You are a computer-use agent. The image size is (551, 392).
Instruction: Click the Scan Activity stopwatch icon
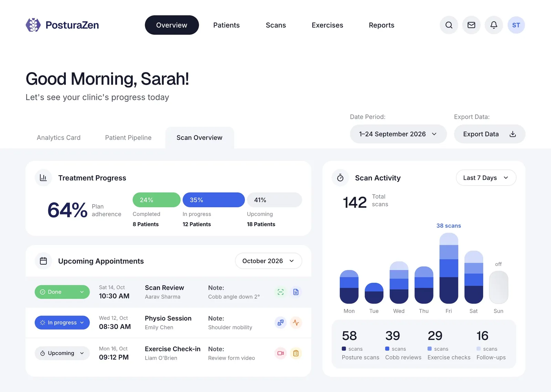point(340,178)
